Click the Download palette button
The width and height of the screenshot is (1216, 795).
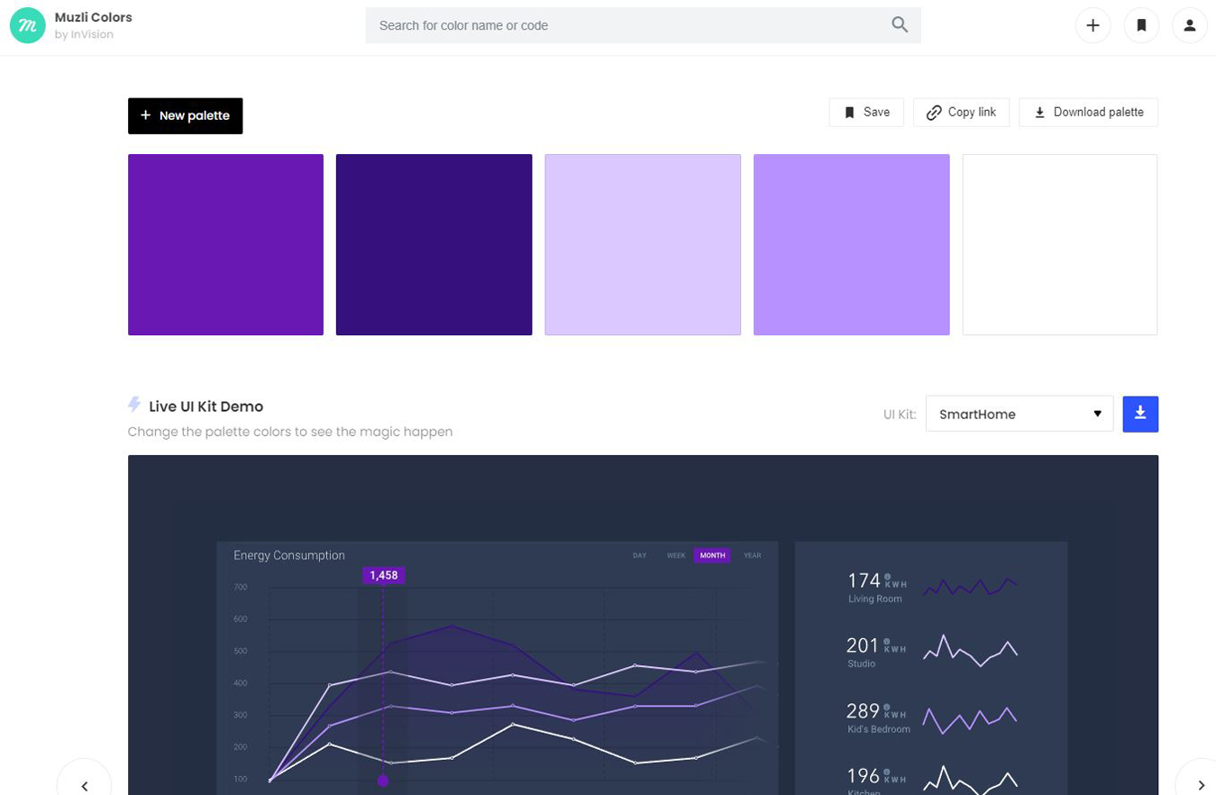click(x=1088, y=112)
